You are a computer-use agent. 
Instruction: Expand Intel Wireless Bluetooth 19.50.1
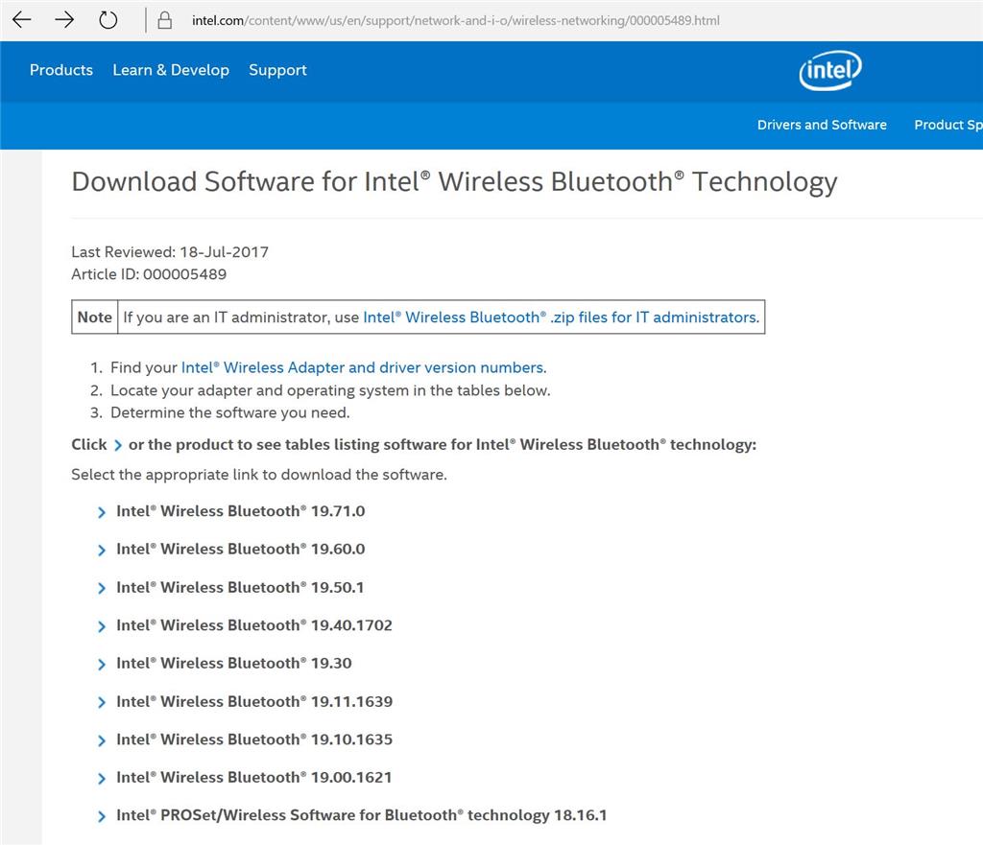pos(239,587)
